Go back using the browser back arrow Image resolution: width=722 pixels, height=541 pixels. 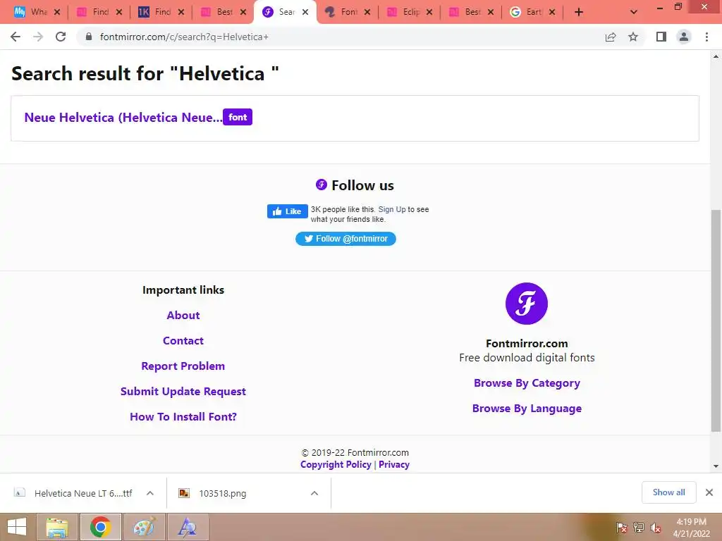tap(16, 37)
